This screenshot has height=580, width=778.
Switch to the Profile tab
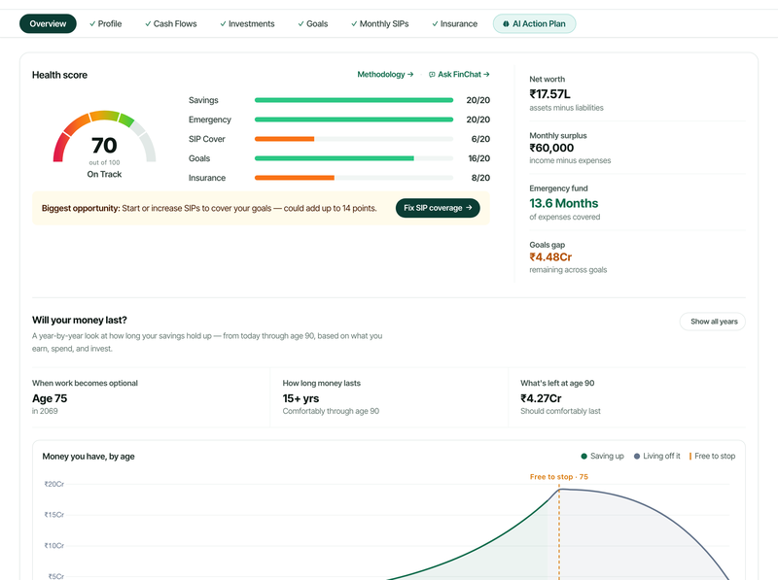coord(105,23)
